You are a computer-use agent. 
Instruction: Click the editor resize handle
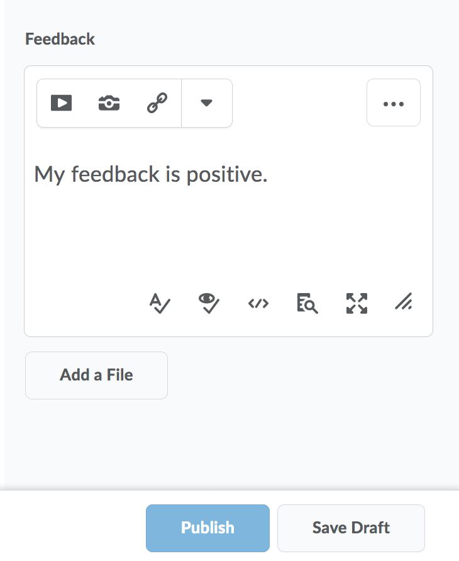tap(403, 303)
